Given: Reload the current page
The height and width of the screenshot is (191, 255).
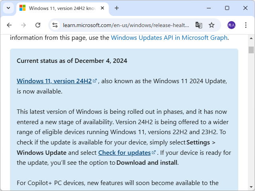Looking at the screenshot, I should click(x=38, y=25).
